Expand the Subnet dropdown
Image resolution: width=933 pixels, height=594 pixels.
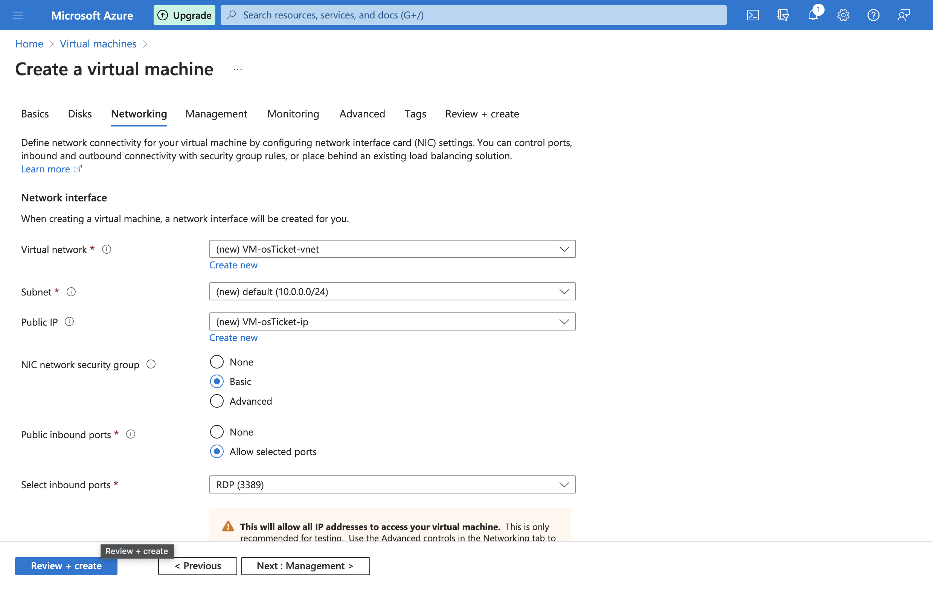[x=392, y=291]
